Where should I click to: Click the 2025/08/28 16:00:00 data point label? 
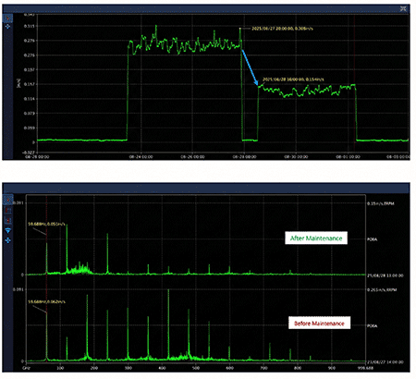(293, 79)
